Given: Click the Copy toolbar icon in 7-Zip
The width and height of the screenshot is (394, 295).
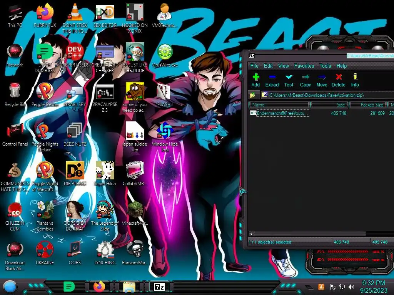Looking at the screenshot, I should click(305, 80).
